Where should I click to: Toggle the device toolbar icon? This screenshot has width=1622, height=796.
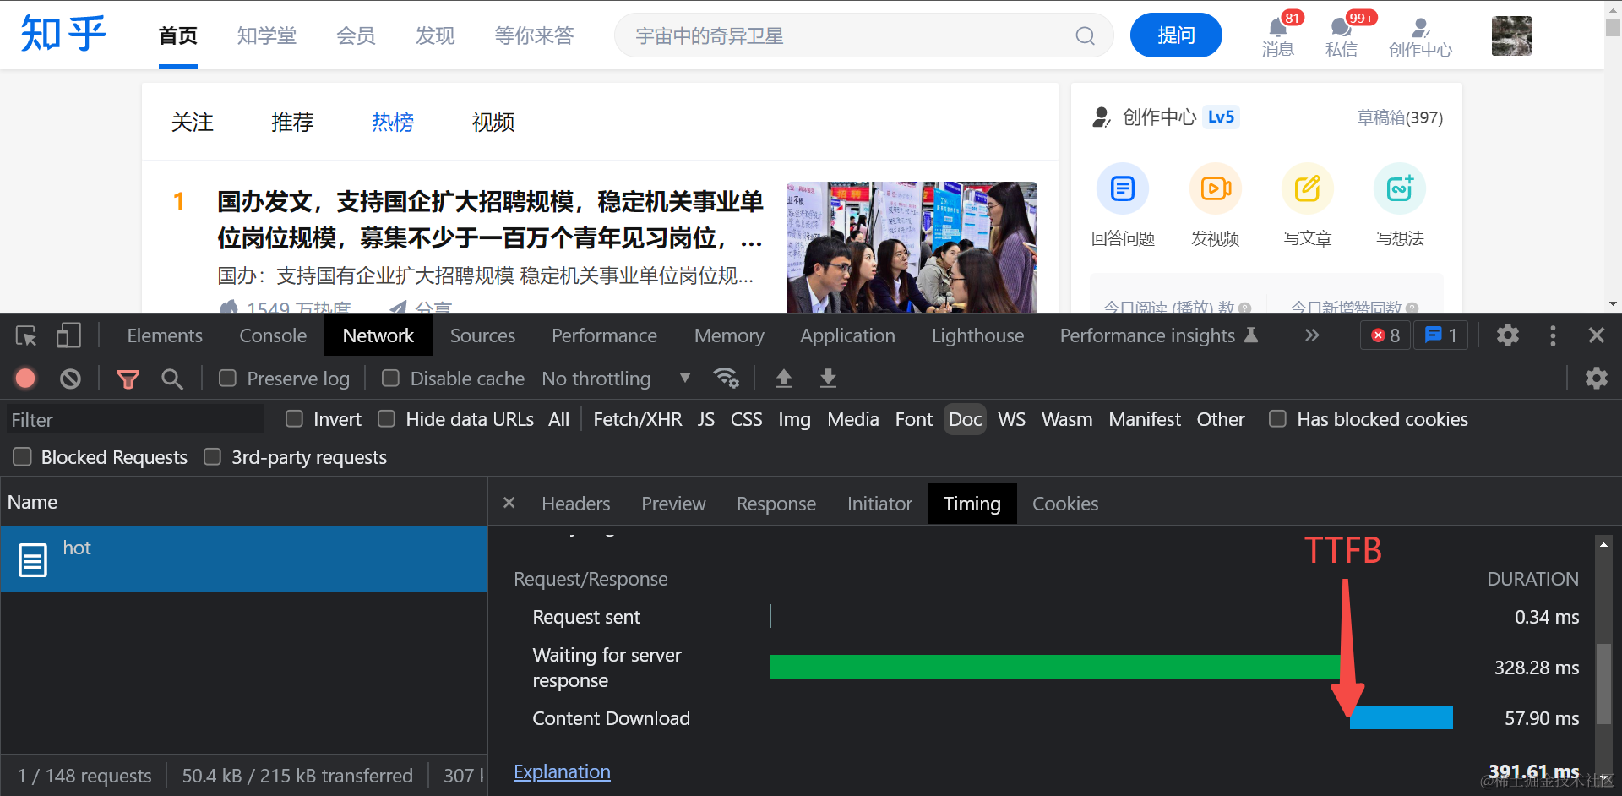(68, 336)
